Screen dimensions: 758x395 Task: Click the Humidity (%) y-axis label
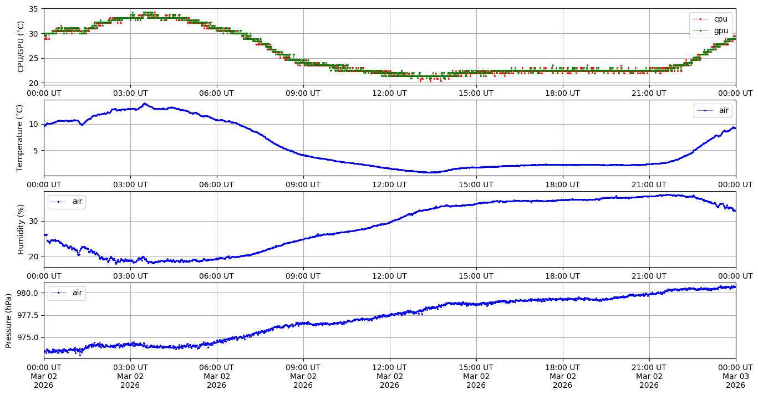pyautogui.click(x=21, y=229)
